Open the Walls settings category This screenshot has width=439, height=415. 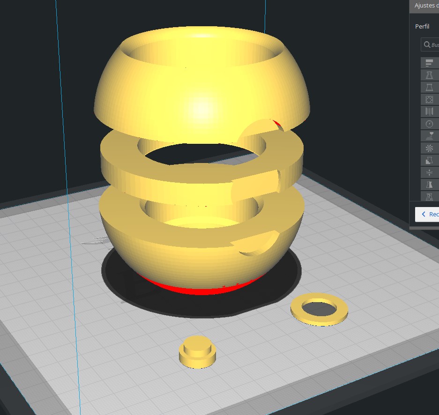(429, 74)
